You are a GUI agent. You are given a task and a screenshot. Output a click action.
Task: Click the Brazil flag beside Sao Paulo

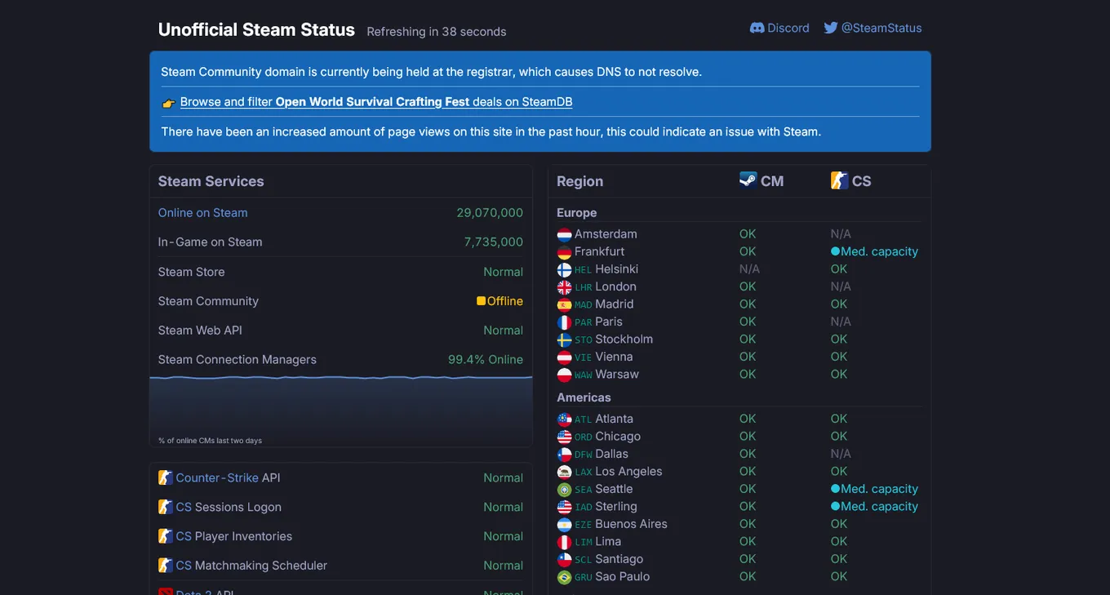[564, 577]
